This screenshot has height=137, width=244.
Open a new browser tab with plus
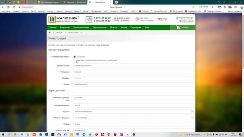click(x=116, y=2)
